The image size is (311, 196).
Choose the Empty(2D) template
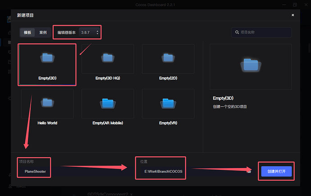tap(168, 63)
